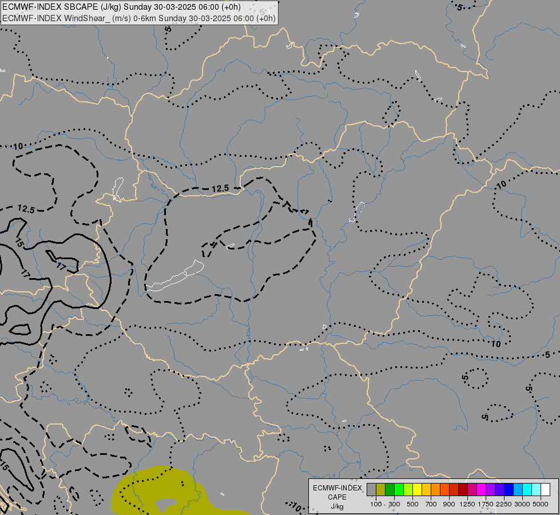
Task: Click the magenta legend swatch
Action: [x=482, y=490]
